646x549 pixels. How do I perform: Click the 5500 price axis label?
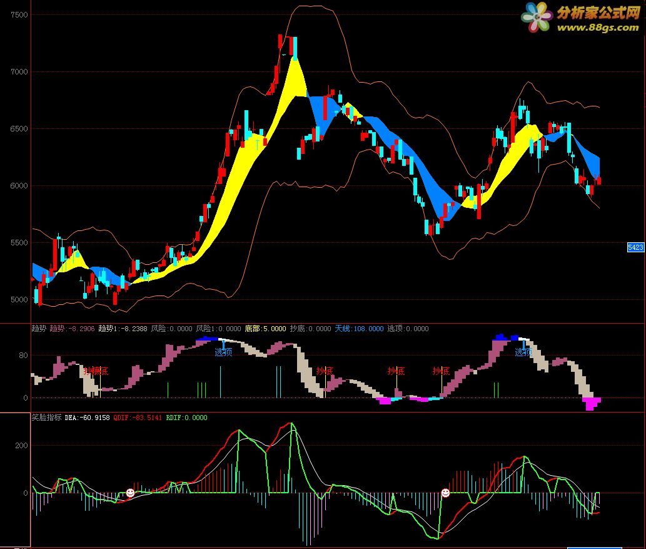[x=19, y=242]
